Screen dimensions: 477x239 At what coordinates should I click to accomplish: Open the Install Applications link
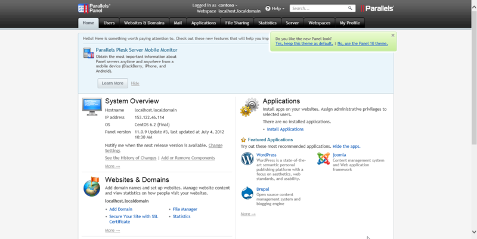(x=285, y=129)
